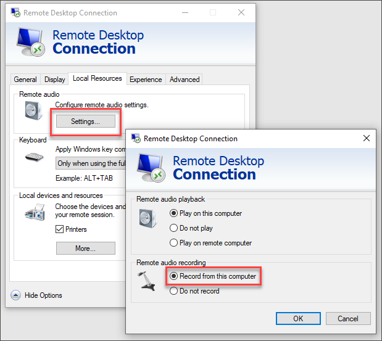
Task: Click 'Local devices and resources' group label
Action: point(61,195)
